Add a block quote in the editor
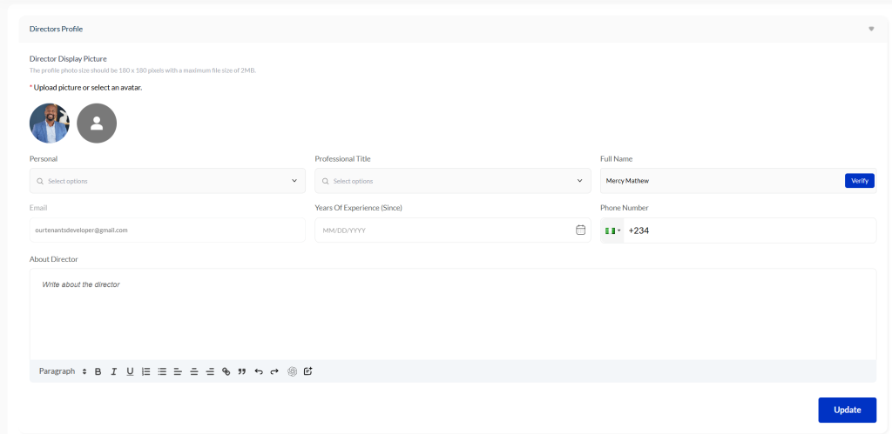 tap(242, 371)
